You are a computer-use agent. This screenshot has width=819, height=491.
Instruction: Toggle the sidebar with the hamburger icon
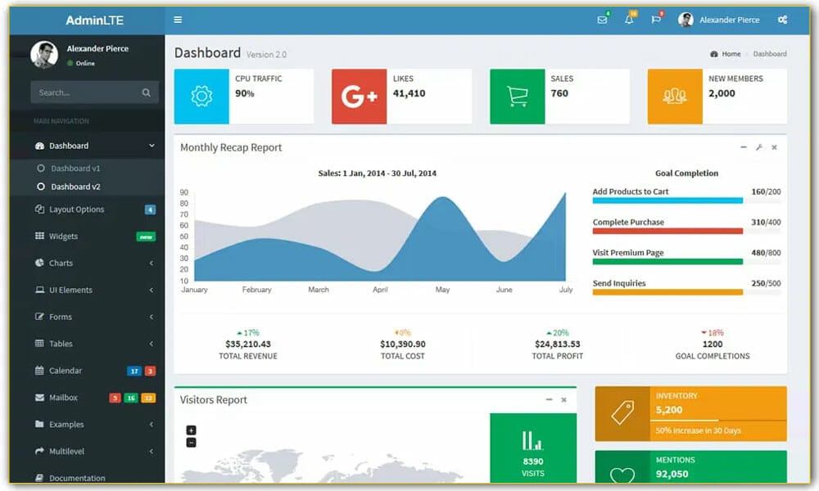(x=178, y=19)
